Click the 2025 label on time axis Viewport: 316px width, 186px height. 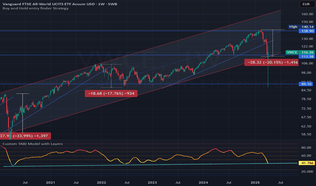point(255,183)
